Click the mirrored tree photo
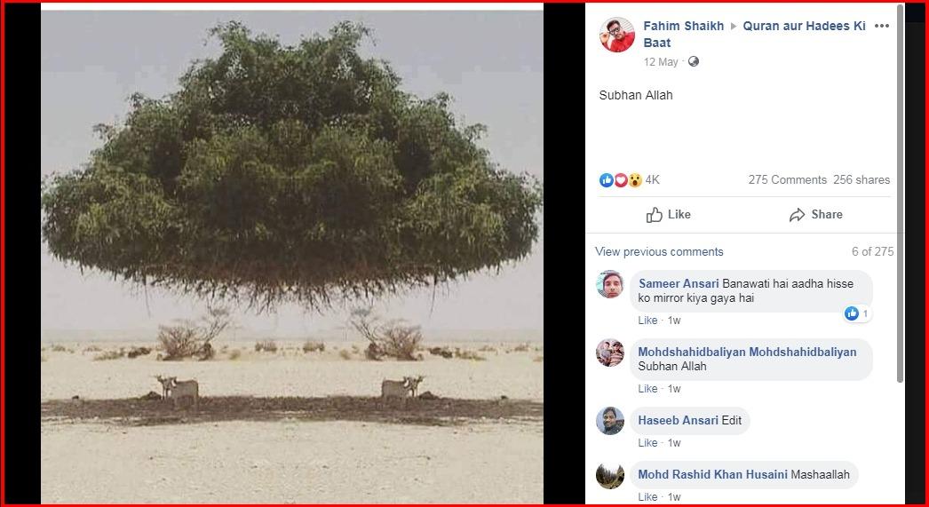This screenshot has height=507, width=929. pos(292,257)
